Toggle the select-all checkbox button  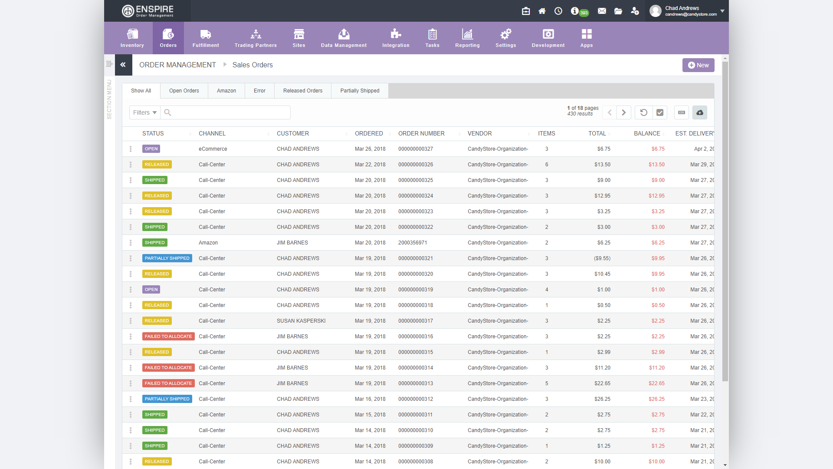pyautogui.click(x=660, y=112)
